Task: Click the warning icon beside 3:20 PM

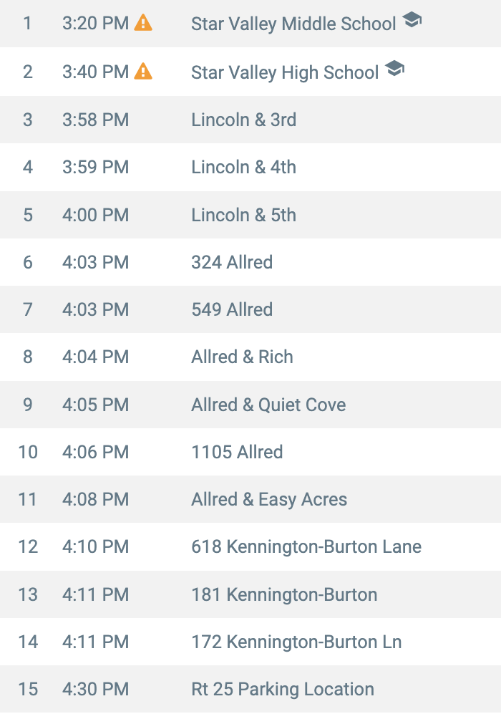Action: click(143, 23)
